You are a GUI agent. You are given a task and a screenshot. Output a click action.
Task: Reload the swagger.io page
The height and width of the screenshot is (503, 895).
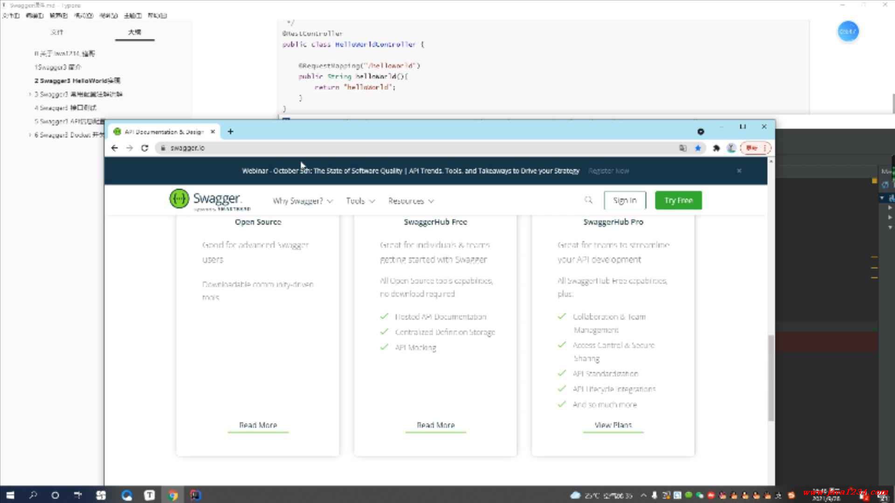(x=145, y=148)
